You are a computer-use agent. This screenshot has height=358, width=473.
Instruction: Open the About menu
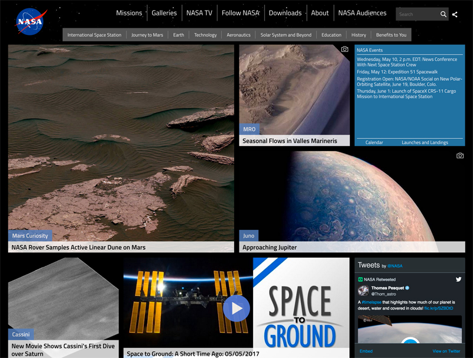click(320, 13)
